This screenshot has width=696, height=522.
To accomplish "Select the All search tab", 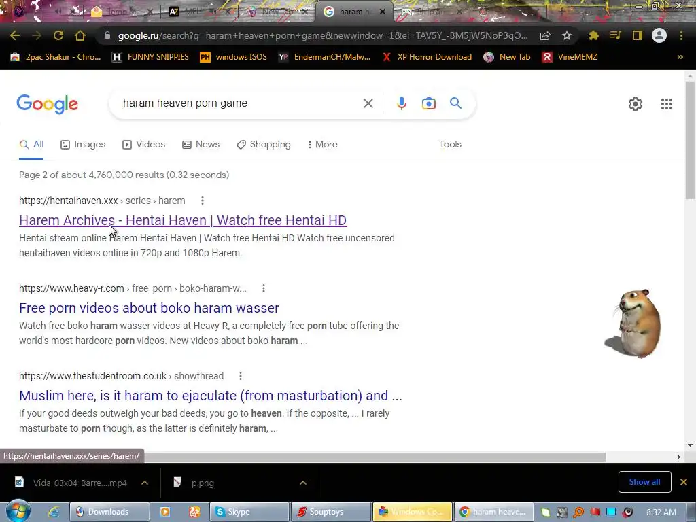I will [31, 144].
